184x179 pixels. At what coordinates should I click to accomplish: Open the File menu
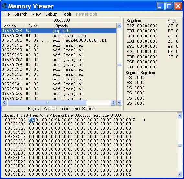click(x=6, y=14)
